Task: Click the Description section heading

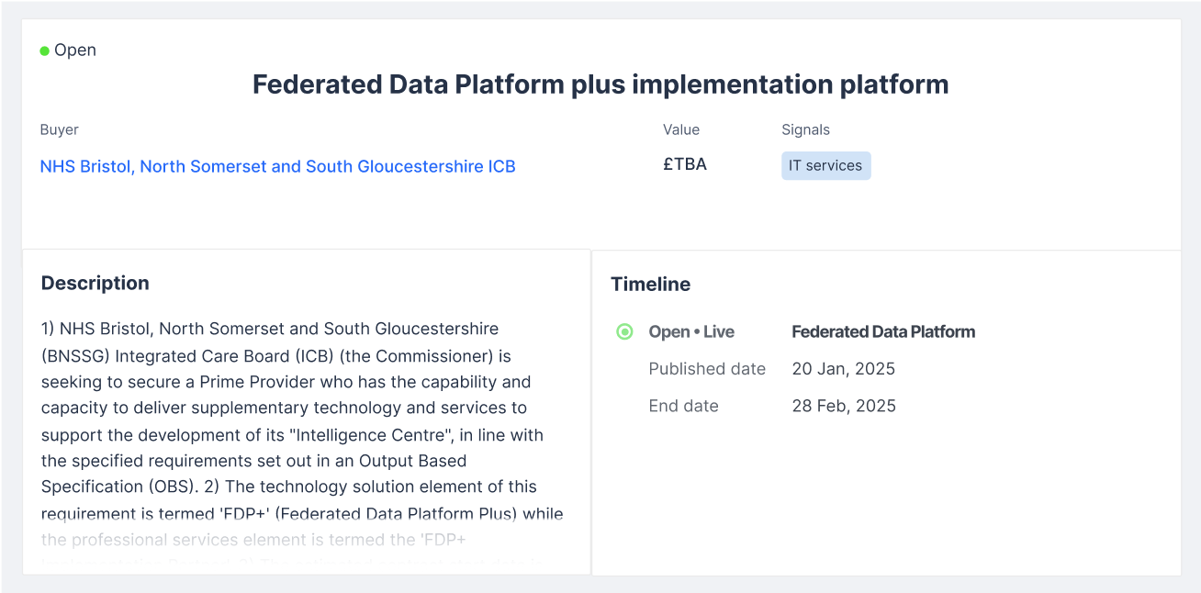Action: tap(95, 284)
